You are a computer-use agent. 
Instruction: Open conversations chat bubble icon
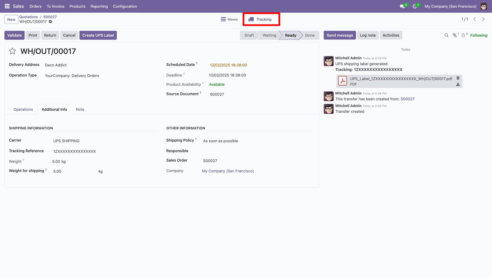[402, 6]
